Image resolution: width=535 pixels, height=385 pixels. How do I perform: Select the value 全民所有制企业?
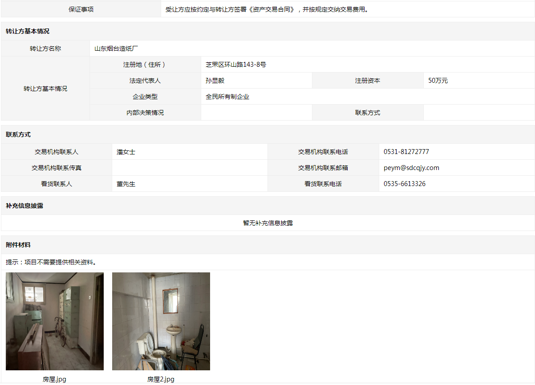pos(227,97)
